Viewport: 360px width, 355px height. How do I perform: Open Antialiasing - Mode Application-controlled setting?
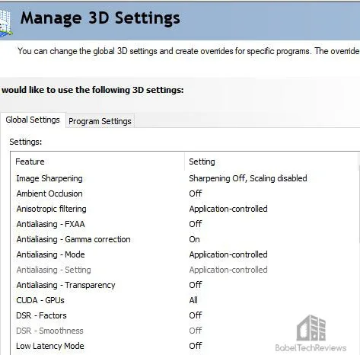[228, 254]
